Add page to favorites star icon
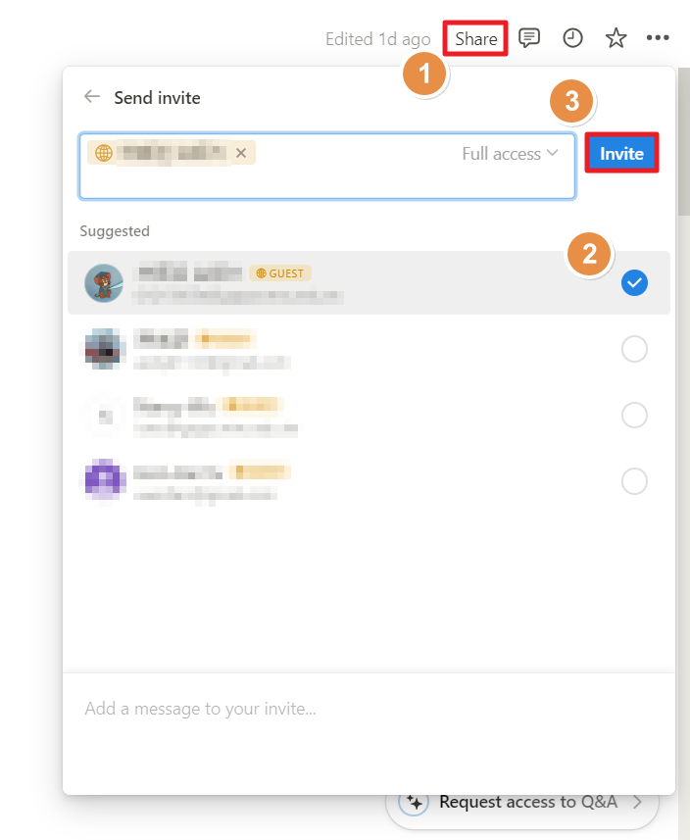This screenshot has width=690, height=840. [616, 38]
